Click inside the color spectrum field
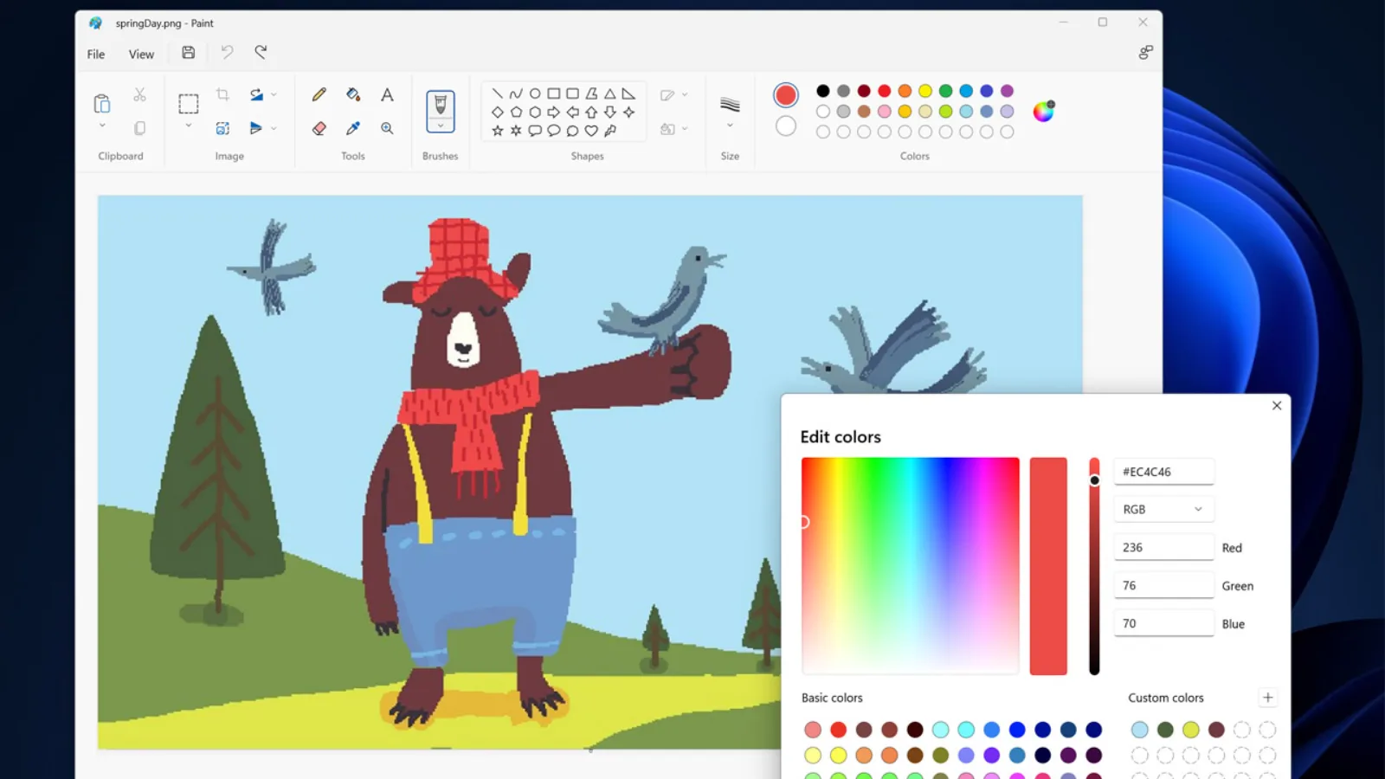1385x779 pixels. point(911,566)
